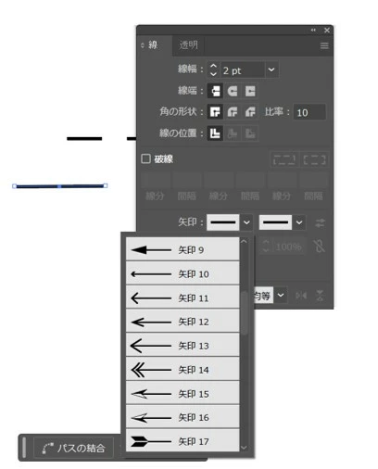Toggle the arrow scale link icon

tap(319, 247)
